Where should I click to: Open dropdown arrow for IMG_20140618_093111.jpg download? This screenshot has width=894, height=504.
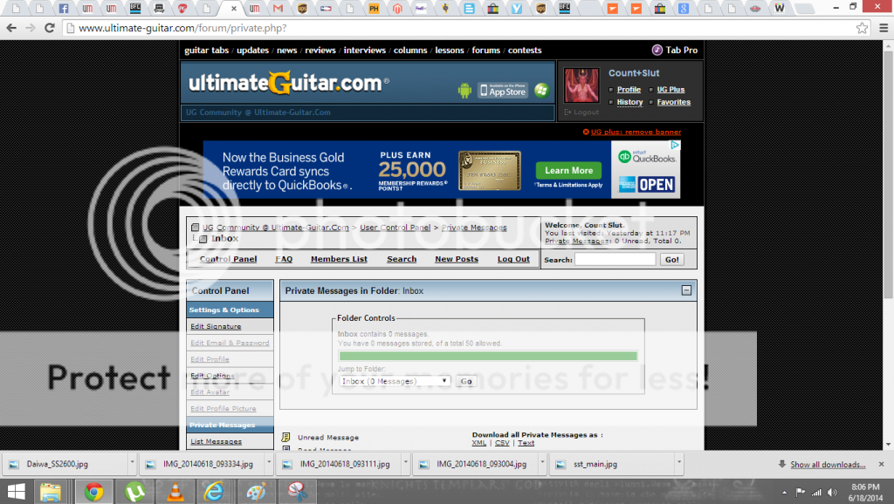(405, 464)
